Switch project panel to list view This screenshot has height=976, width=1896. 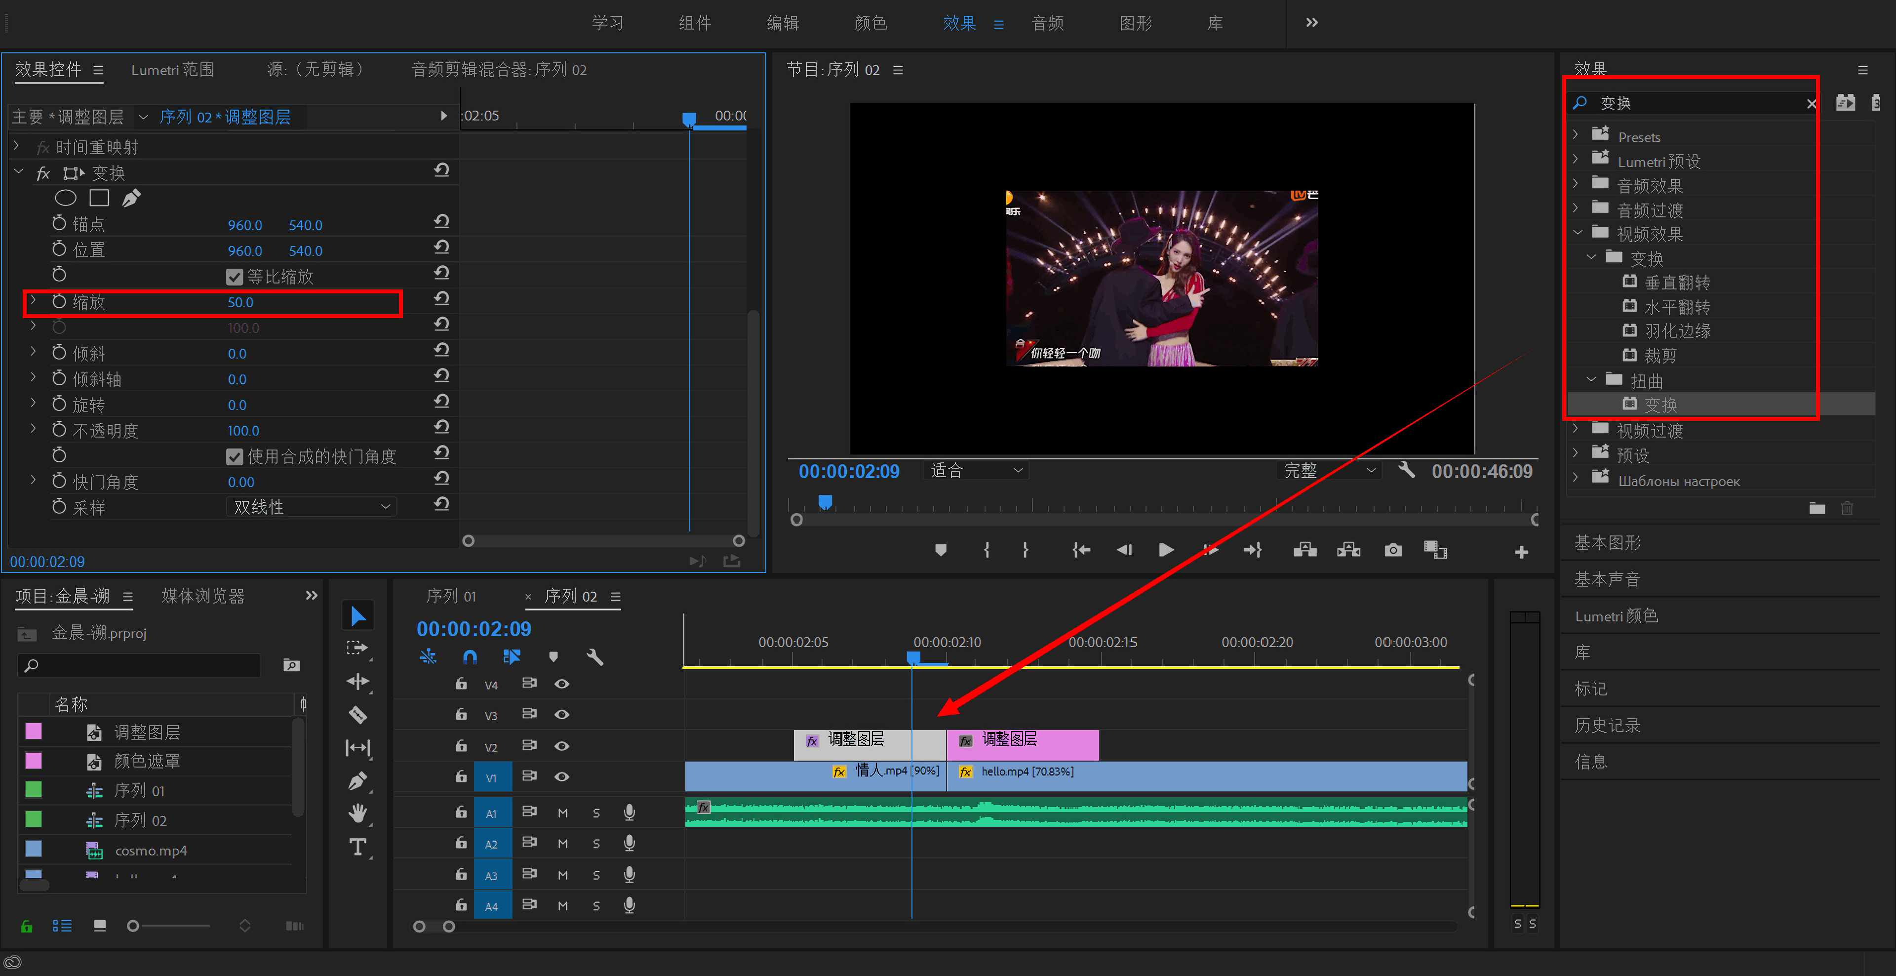[x=62, y=925]
